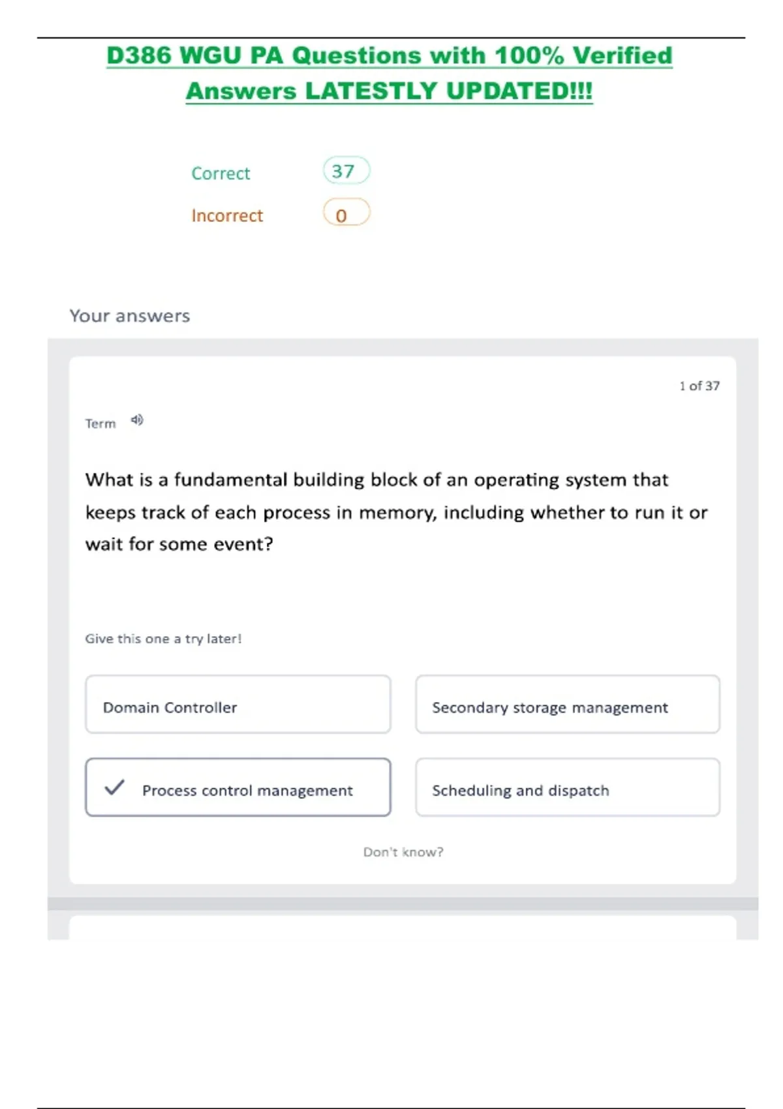This screenshot has width=783, height=1109.
Task: Click the "Don't know?" link
Action: 403,852
